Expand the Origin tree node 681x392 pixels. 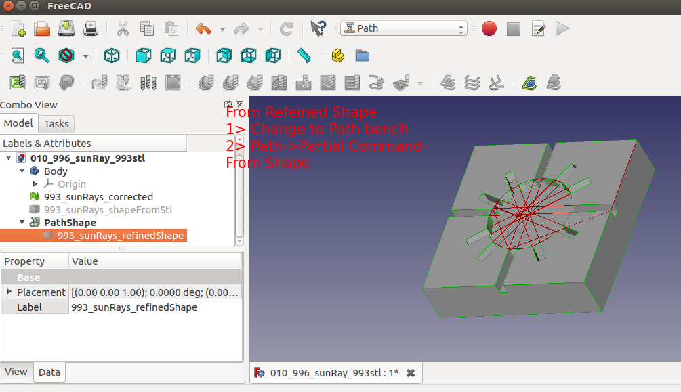pyautogui.click(x=36, y=184)
